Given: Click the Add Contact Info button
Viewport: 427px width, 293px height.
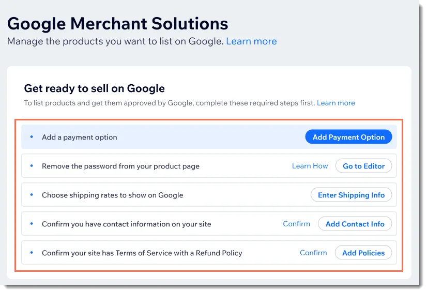Looking at the screenshot, I should [355, 224].
